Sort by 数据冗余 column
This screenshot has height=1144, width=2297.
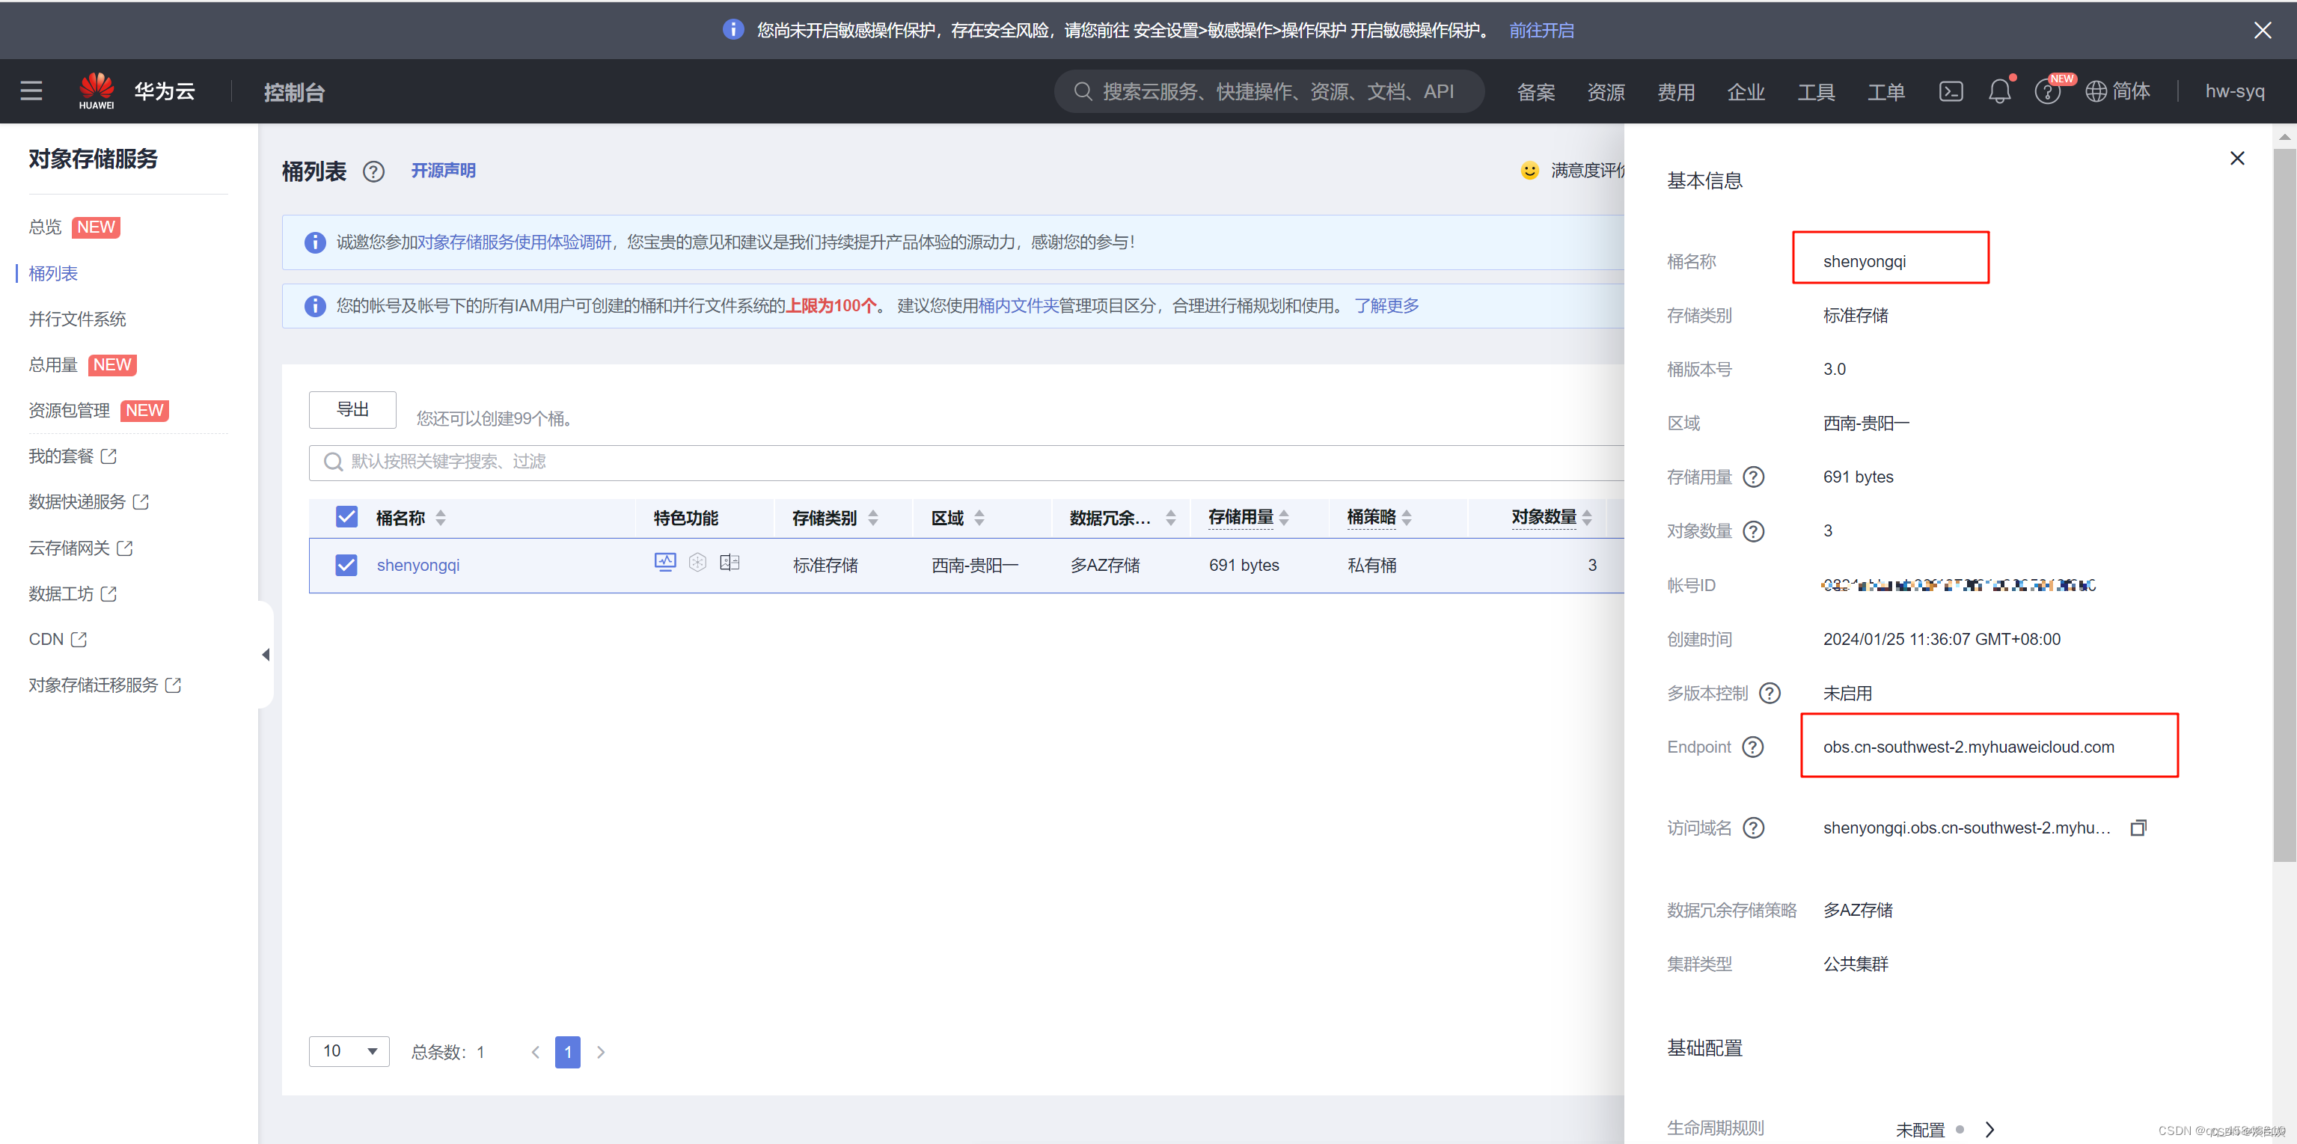pos(1171,518)
